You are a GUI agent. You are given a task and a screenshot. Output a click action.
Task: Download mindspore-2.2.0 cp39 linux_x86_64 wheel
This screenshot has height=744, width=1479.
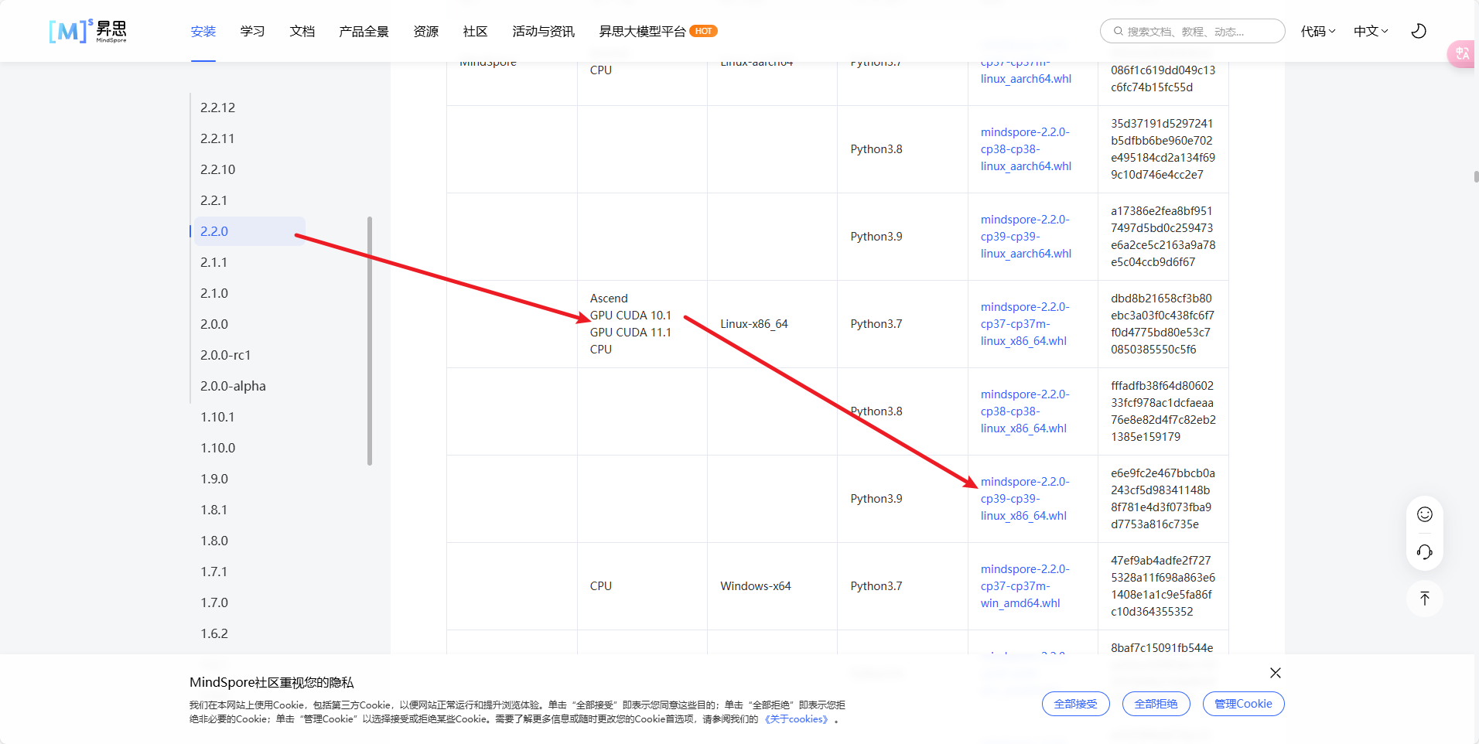[x=1025, y=499]
